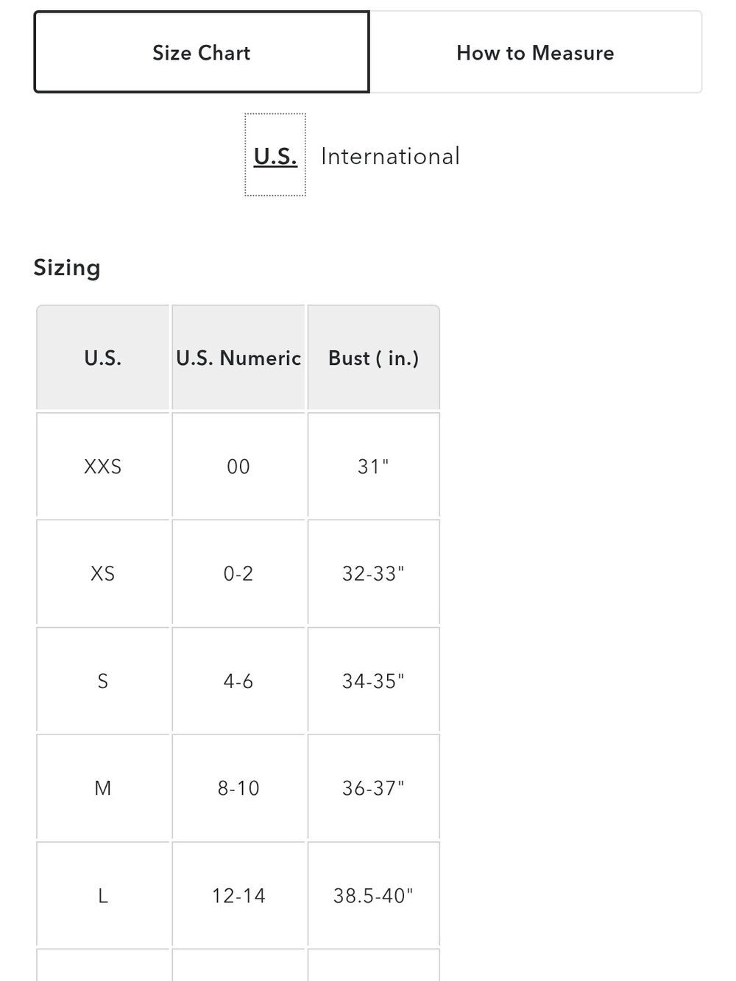This screenshot has height=981, width=736.
Task: Select U.S. sizing option
Action: click(x=275, y=155)
